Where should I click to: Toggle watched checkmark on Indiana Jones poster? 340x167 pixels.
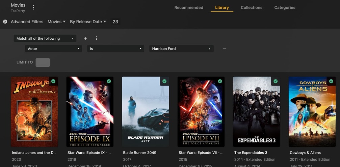(x=53, y=81)
